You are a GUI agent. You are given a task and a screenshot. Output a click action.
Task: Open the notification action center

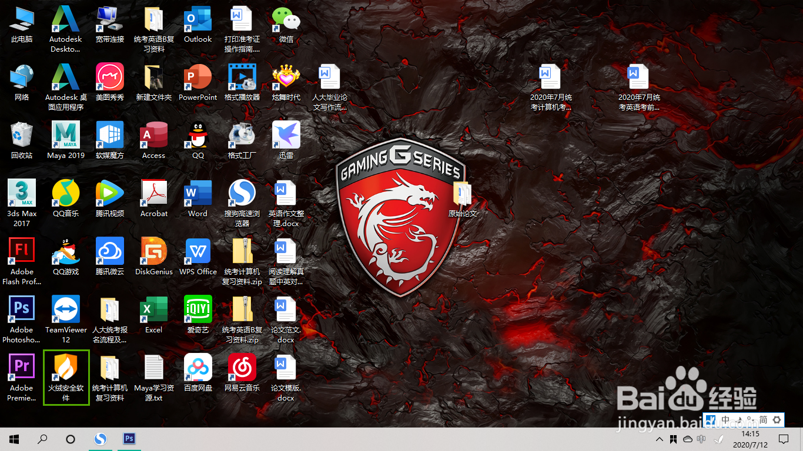(x=784, y=439)
